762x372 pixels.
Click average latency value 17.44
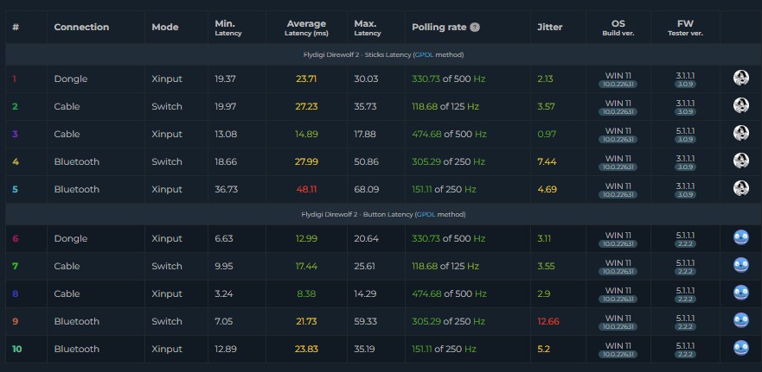pos(306,266)
